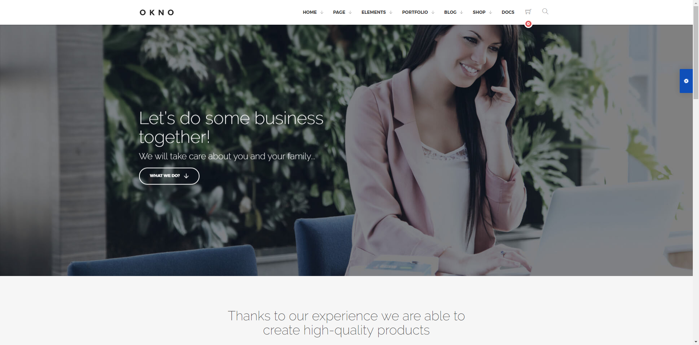Click the search magnifier icon

point(545,12)
